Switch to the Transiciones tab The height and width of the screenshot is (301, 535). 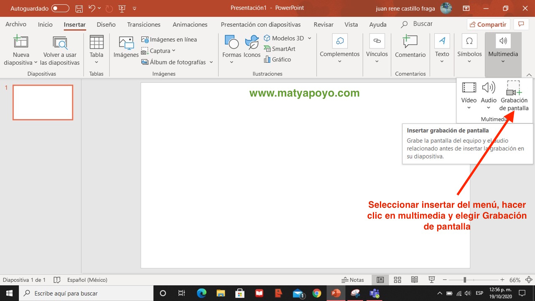[x=144, y=24]
